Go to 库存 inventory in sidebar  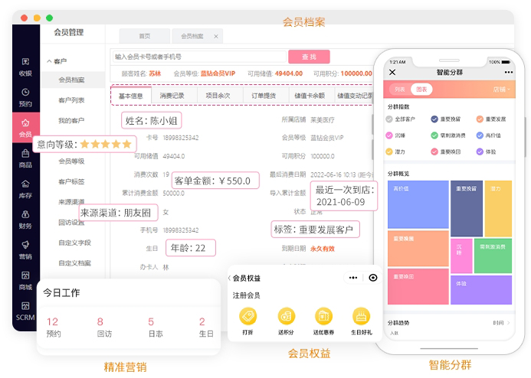[x=25, y=187]
